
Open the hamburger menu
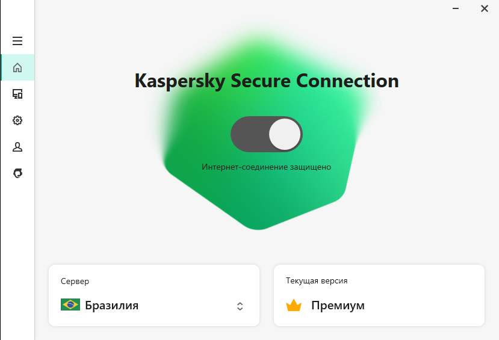(x=17, y=41)
